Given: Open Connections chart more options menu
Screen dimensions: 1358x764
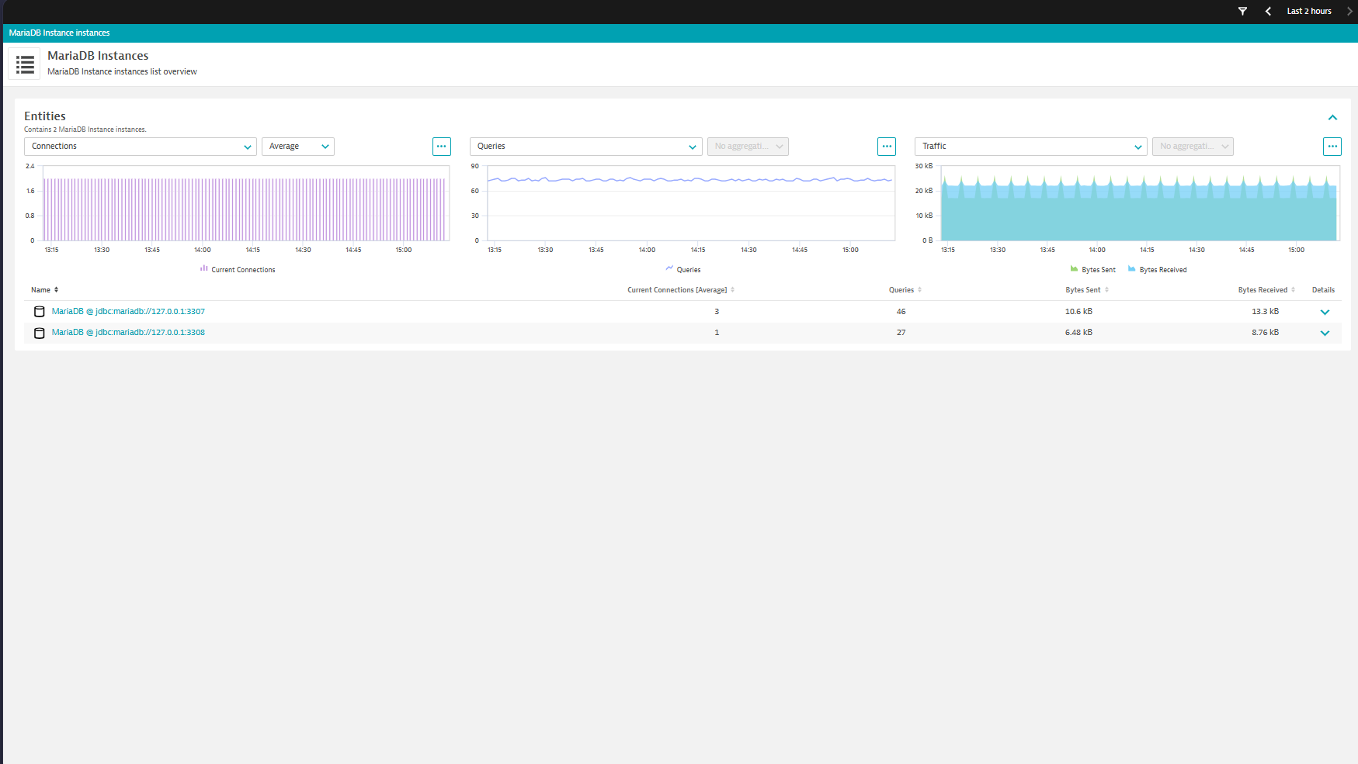Looking at the screenshot, I should (441, 147).
